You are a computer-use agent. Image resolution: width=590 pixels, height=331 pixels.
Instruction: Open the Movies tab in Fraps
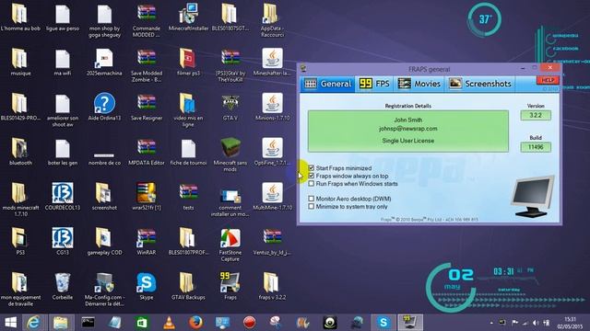[419, 84]
